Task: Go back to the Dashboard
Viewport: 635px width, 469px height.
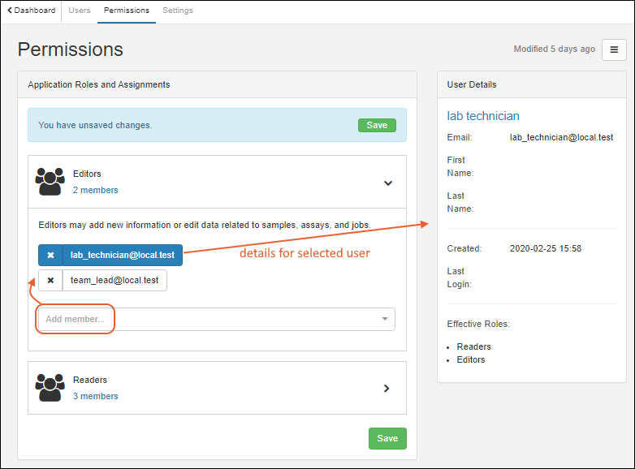Action: (32, 11)
